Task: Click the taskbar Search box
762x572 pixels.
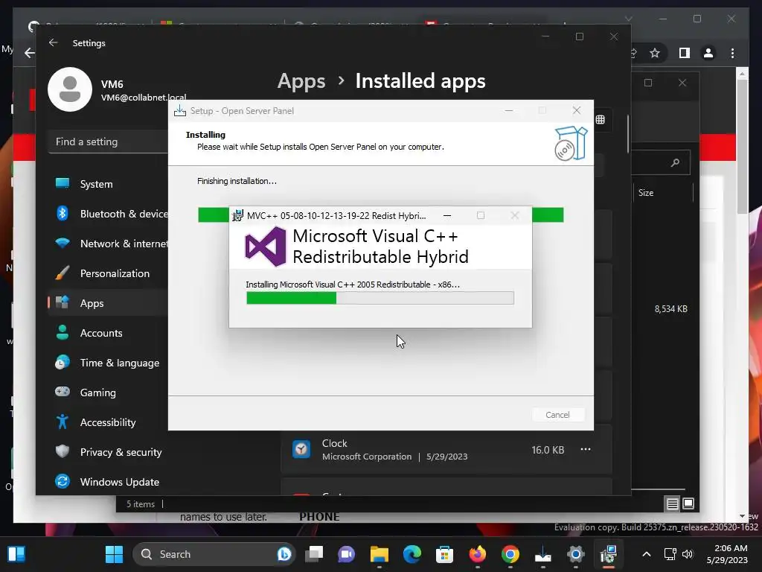Action: pos(214,554)
